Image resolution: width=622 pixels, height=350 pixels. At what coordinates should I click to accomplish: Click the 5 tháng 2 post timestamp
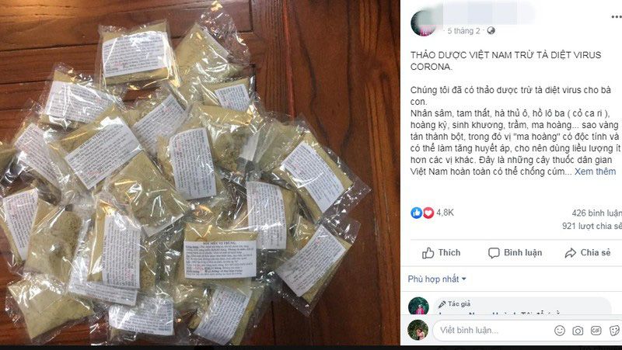coord(463,30)
